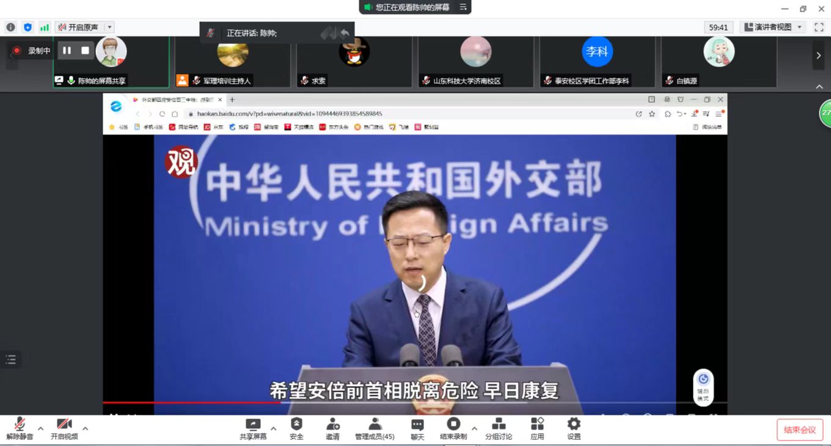Image resolution: width=831 pixels, height=446 pixels.
Task: Click the Invite (邀请) icon
Action: pos(332,425)
